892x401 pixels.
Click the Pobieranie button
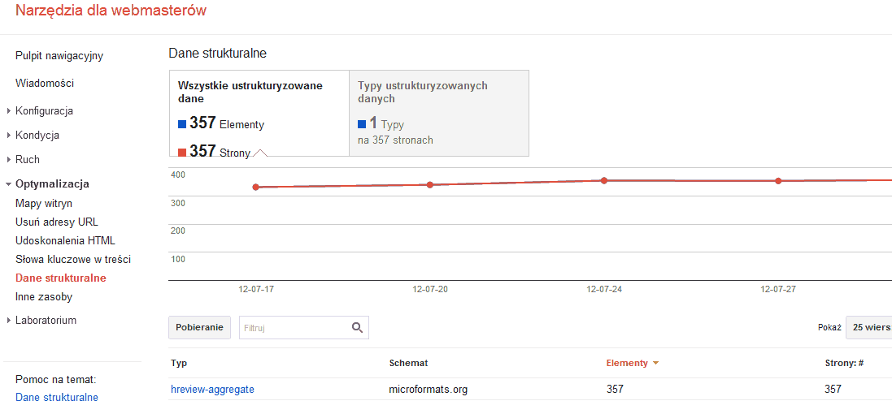tap(200, 328)
